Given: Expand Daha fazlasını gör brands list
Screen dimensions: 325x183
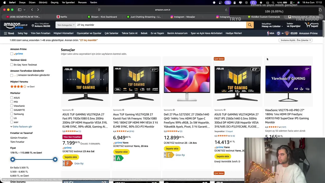Looking at the screenshot, I should (21, 127).
